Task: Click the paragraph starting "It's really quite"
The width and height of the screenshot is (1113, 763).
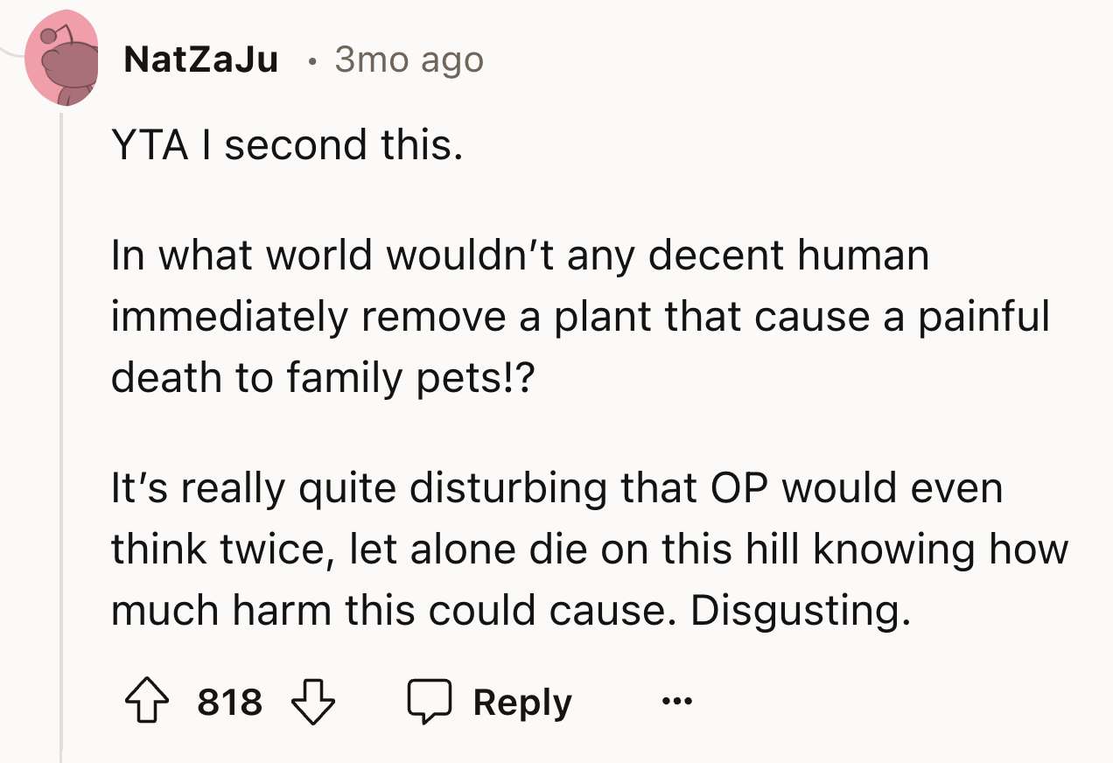Action: 586,549
